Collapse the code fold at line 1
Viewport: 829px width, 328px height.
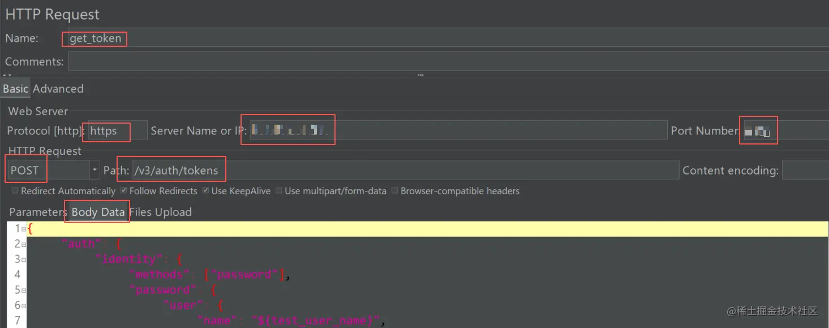pos(24,229)
